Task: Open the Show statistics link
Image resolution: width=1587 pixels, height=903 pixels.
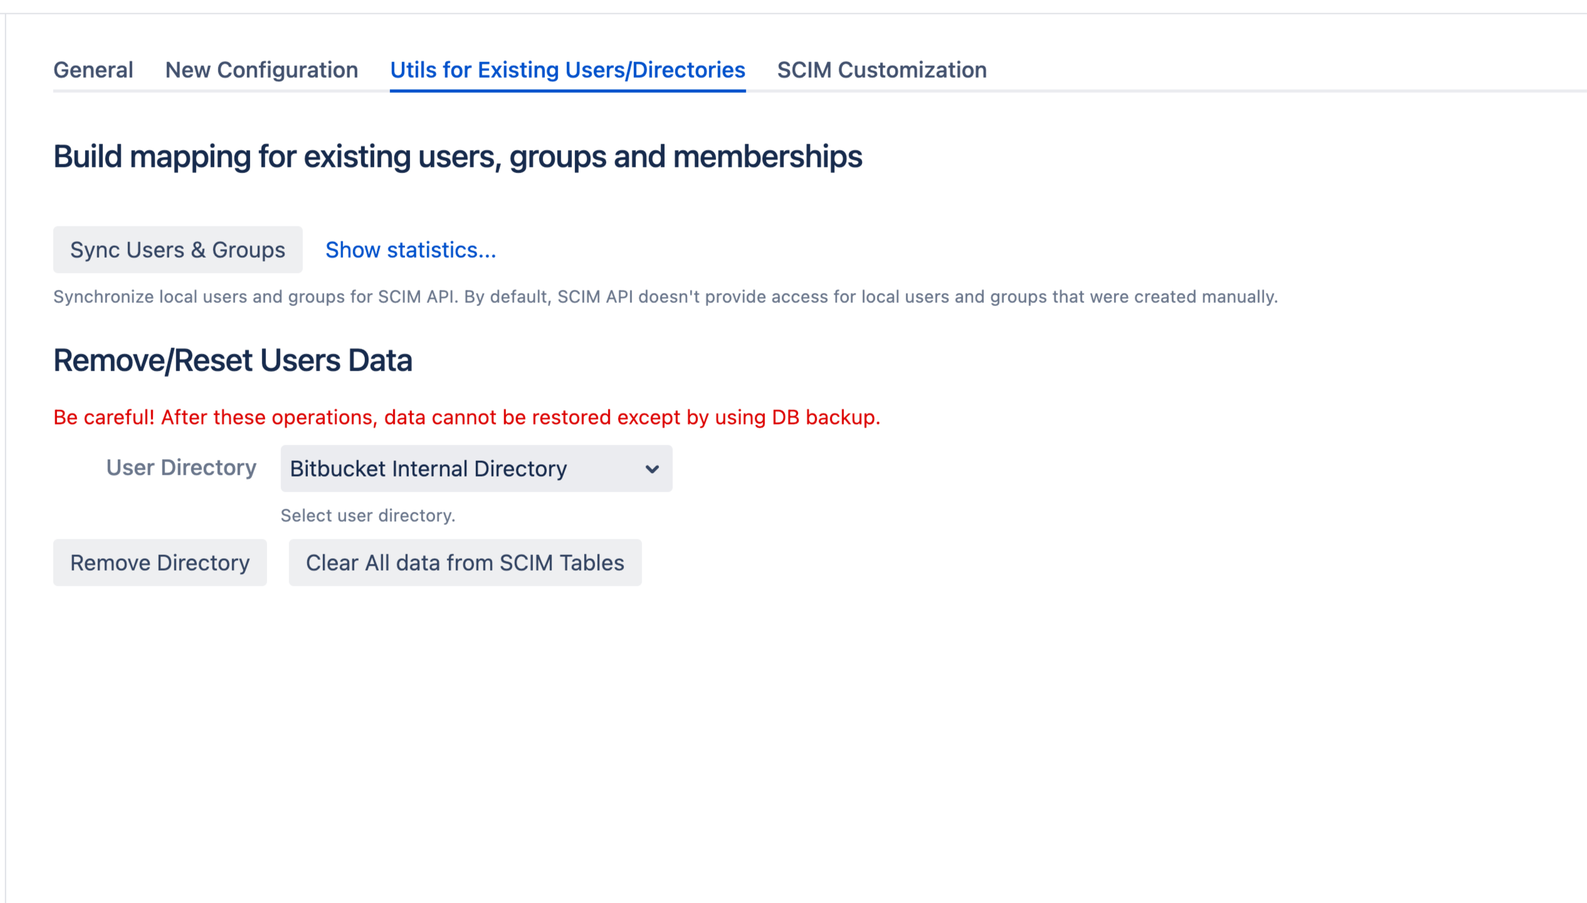Action: [410, 250]
